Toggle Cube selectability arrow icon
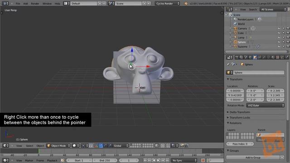The height and width of the screenshot is (163, 290). [284, 33]
